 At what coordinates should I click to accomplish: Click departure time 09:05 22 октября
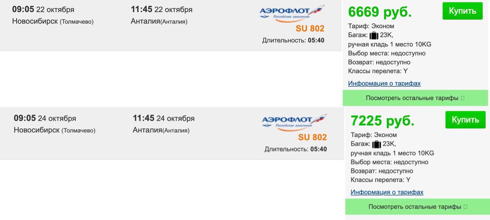tap(43, 10)
